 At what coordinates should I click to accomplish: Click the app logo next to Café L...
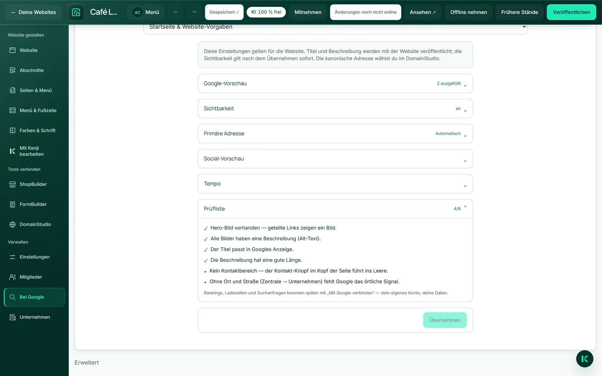point(76,12)
